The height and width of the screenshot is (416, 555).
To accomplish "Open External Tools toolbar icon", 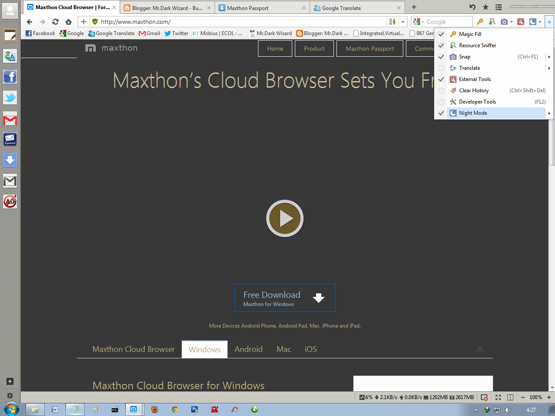I will (x=521, y=22).
